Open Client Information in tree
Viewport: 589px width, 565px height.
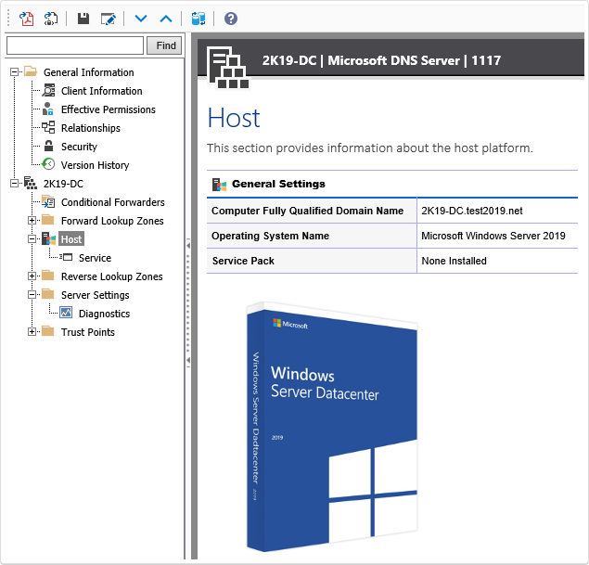coord(101,91)
